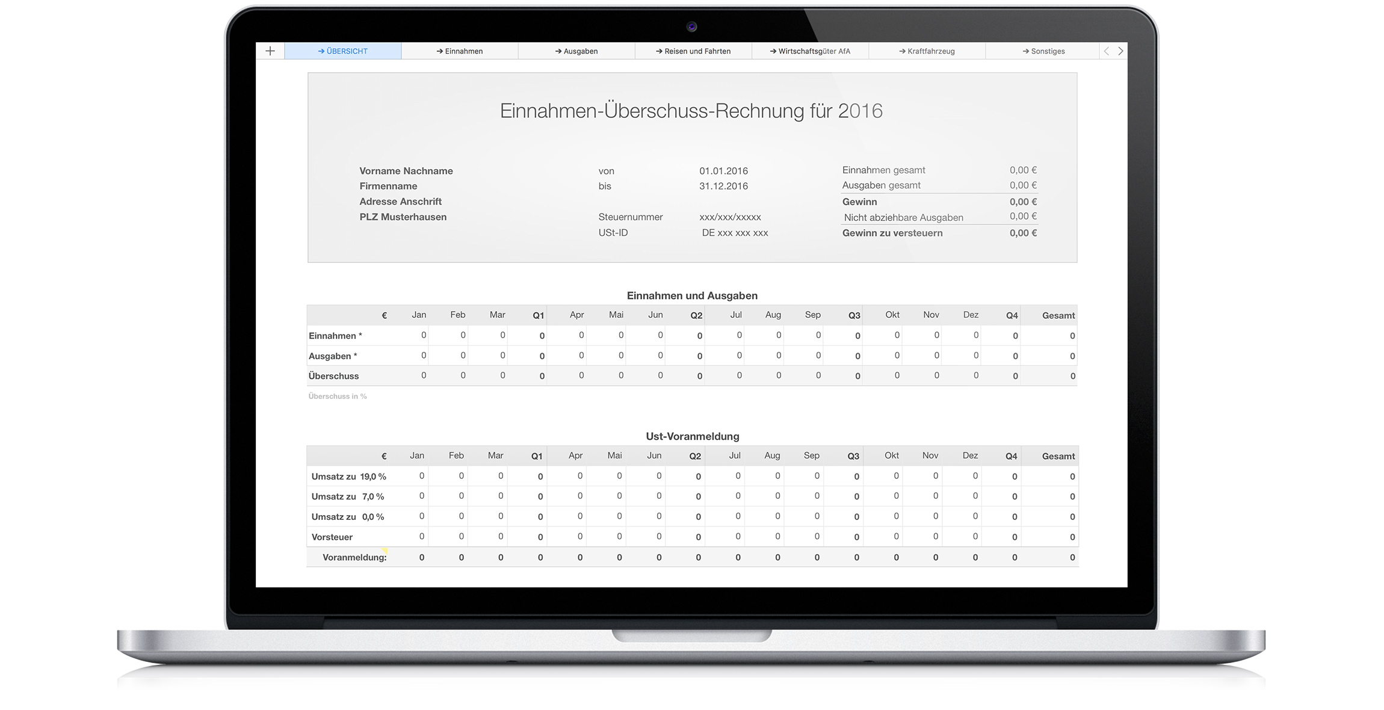The width and height of the screenshot is (1384, 710).
Task: Click the Vorname Nachname cell
Action: (406, 171)
